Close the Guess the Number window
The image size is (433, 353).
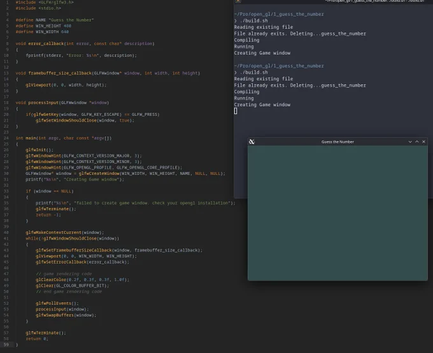[x=423, y=142]
